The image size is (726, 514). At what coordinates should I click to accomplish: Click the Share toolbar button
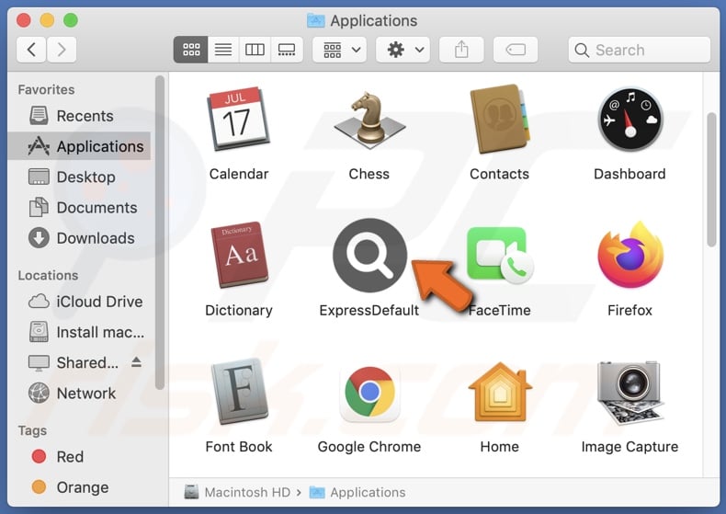point(461,50)
